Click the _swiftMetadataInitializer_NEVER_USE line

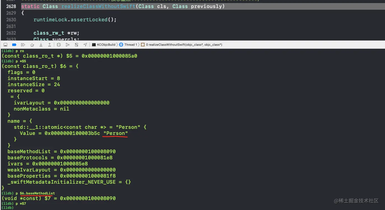69,182
